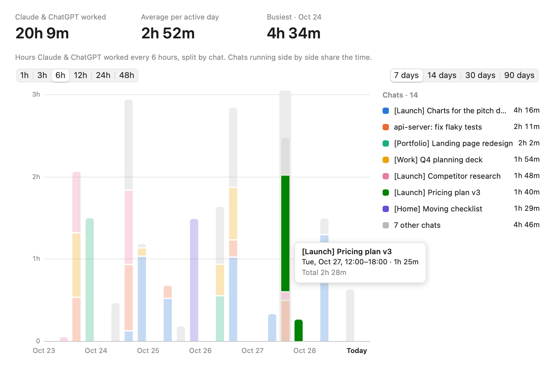Click the purple swatch for Moving checklist
This screenshot has width=555, height=370.
coord(386,209)
